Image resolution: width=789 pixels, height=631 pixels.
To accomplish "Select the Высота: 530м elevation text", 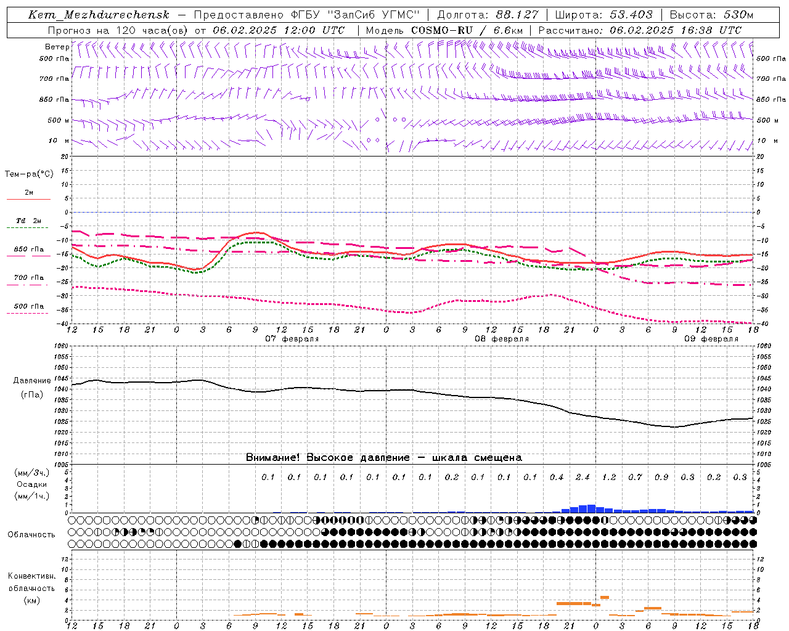I will coord(711,15).
